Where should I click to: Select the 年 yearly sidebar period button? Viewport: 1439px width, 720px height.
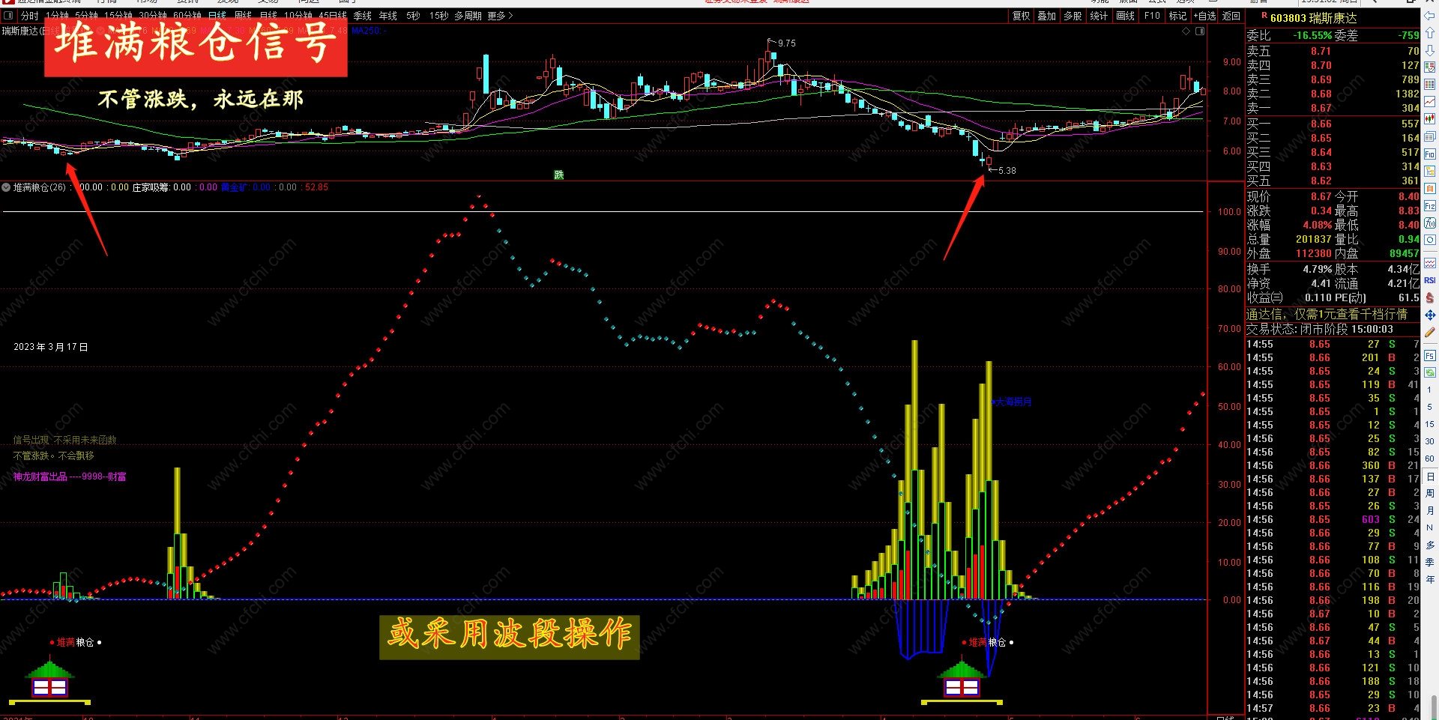click(1430, 578)
